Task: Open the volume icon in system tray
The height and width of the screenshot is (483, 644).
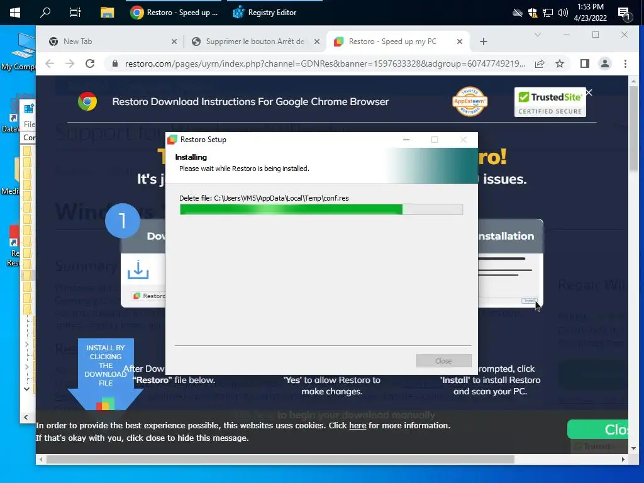Action: click(x=563, y=13)
